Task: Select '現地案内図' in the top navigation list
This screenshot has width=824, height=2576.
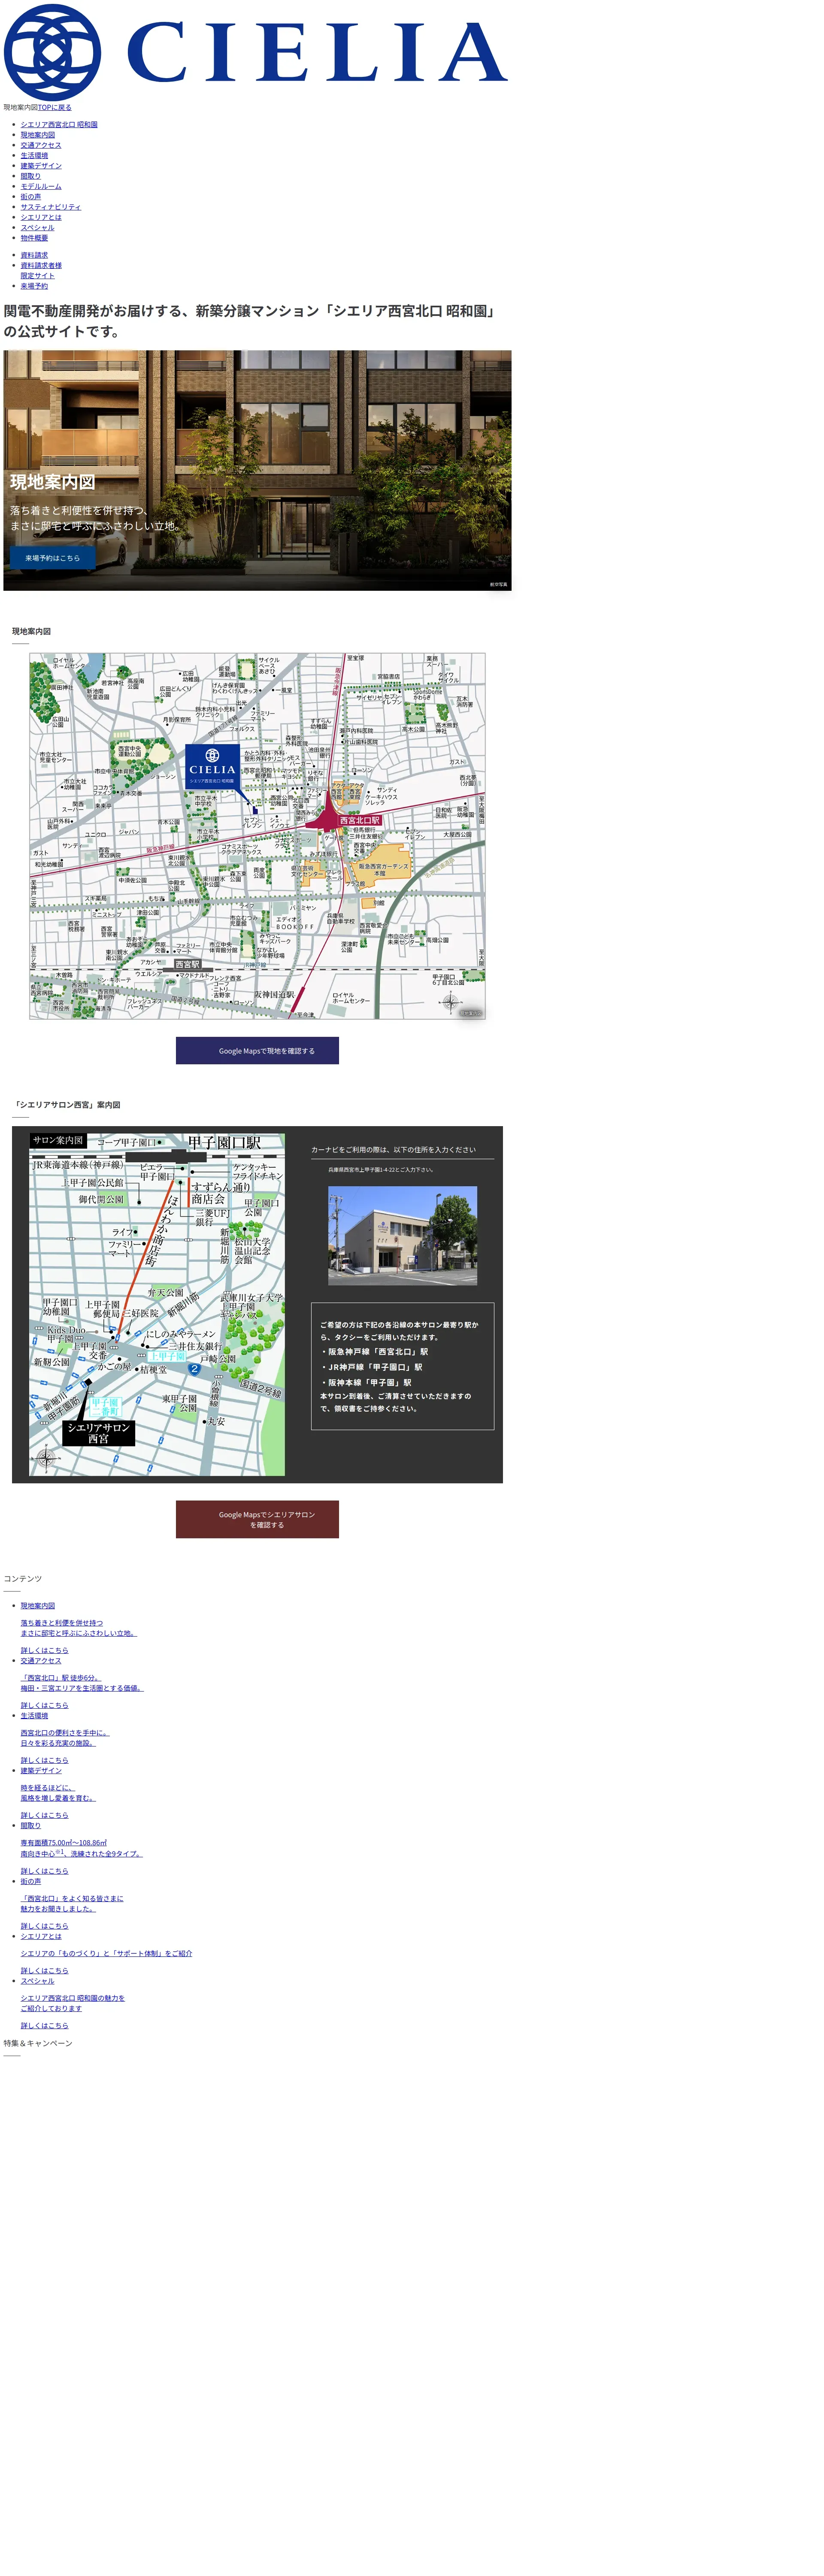Action: click(38, 135)
